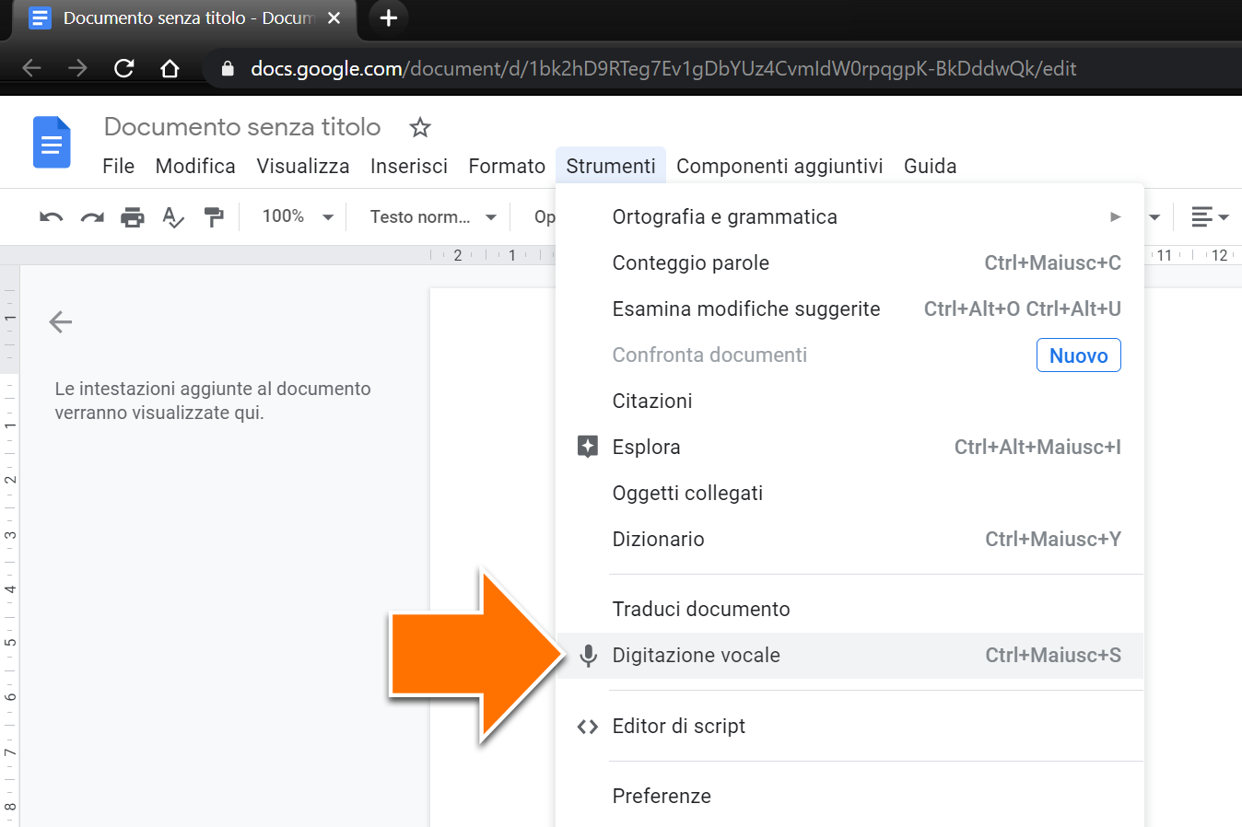This screenshot has height=827, width=1242.
Task: Star the document with the star icon
Action: click(420, 127)
